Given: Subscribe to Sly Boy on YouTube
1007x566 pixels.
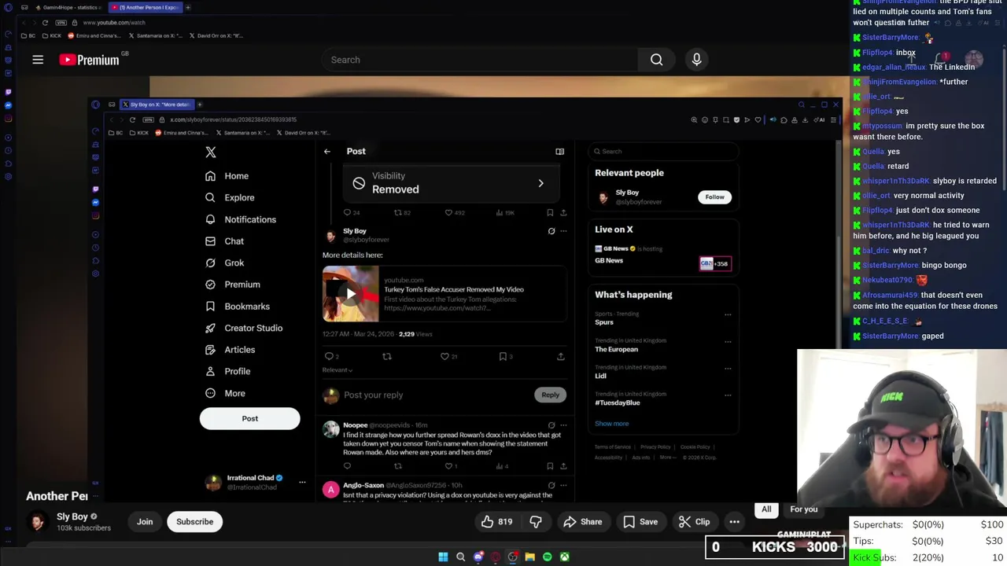Looking at the screenshot, I should pyautogui.click(x=194, y=522).
